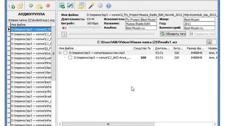The height and width of the screenshot is (126, 225).
Task: Select the row ending with infini
Action: [31, 92]
